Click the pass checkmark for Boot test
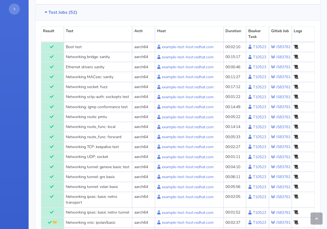Viewport: 327px width, 229px height. coord(52,47)
